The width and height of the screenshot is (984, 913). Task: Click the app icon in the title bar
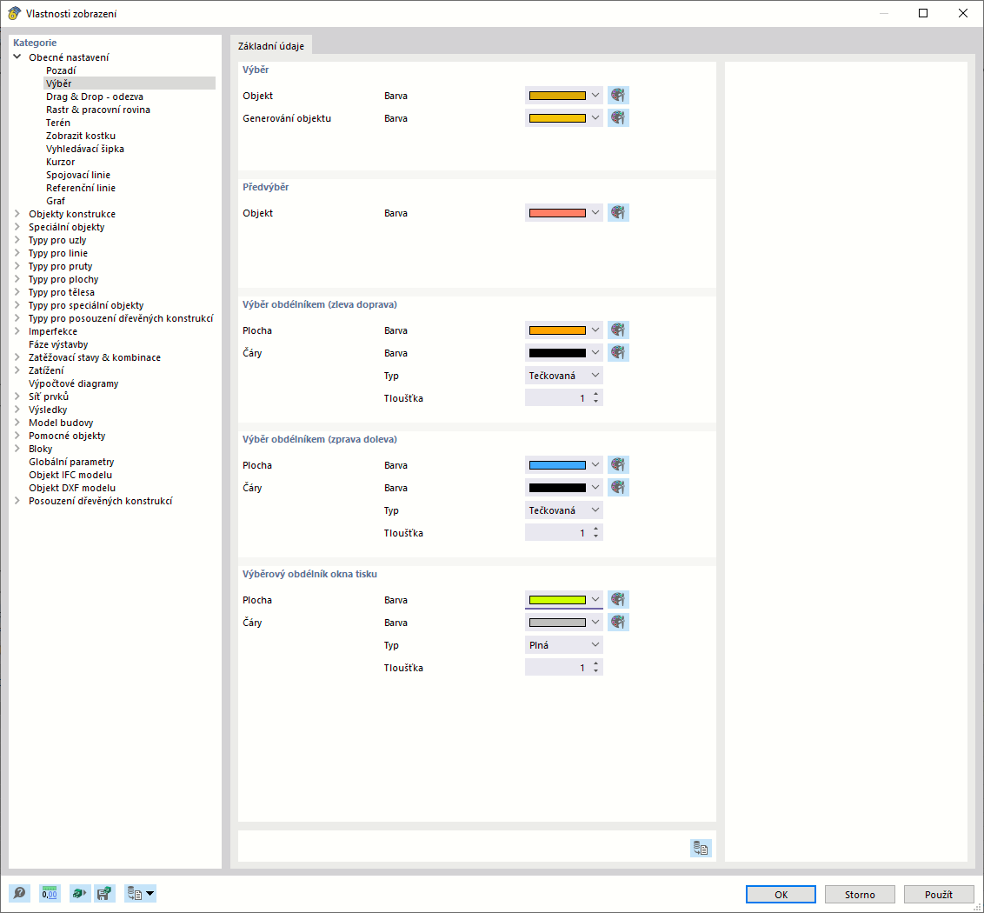click(x=14, y=13)
